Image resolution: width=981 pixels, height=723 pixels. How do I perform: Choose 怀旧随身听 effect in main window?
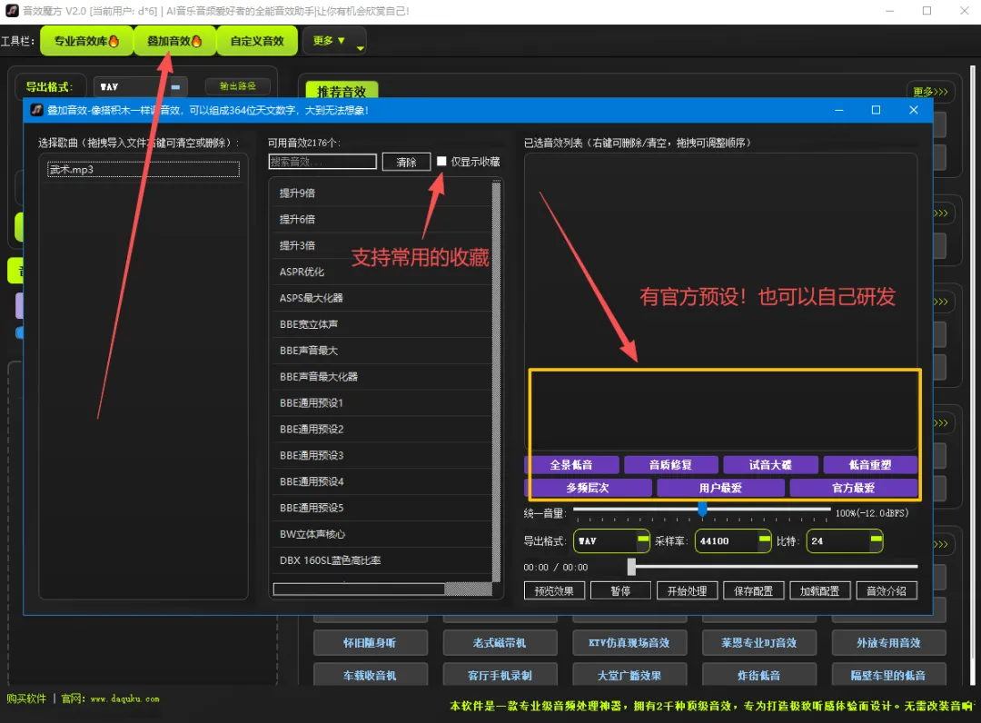coord(371,643)
